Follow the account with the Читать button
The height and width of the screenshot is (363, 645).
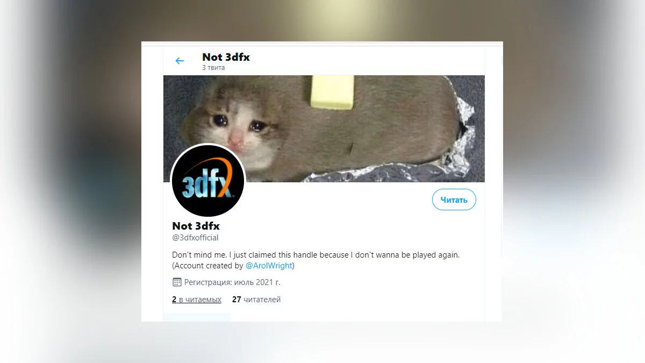tap(454, 200)
